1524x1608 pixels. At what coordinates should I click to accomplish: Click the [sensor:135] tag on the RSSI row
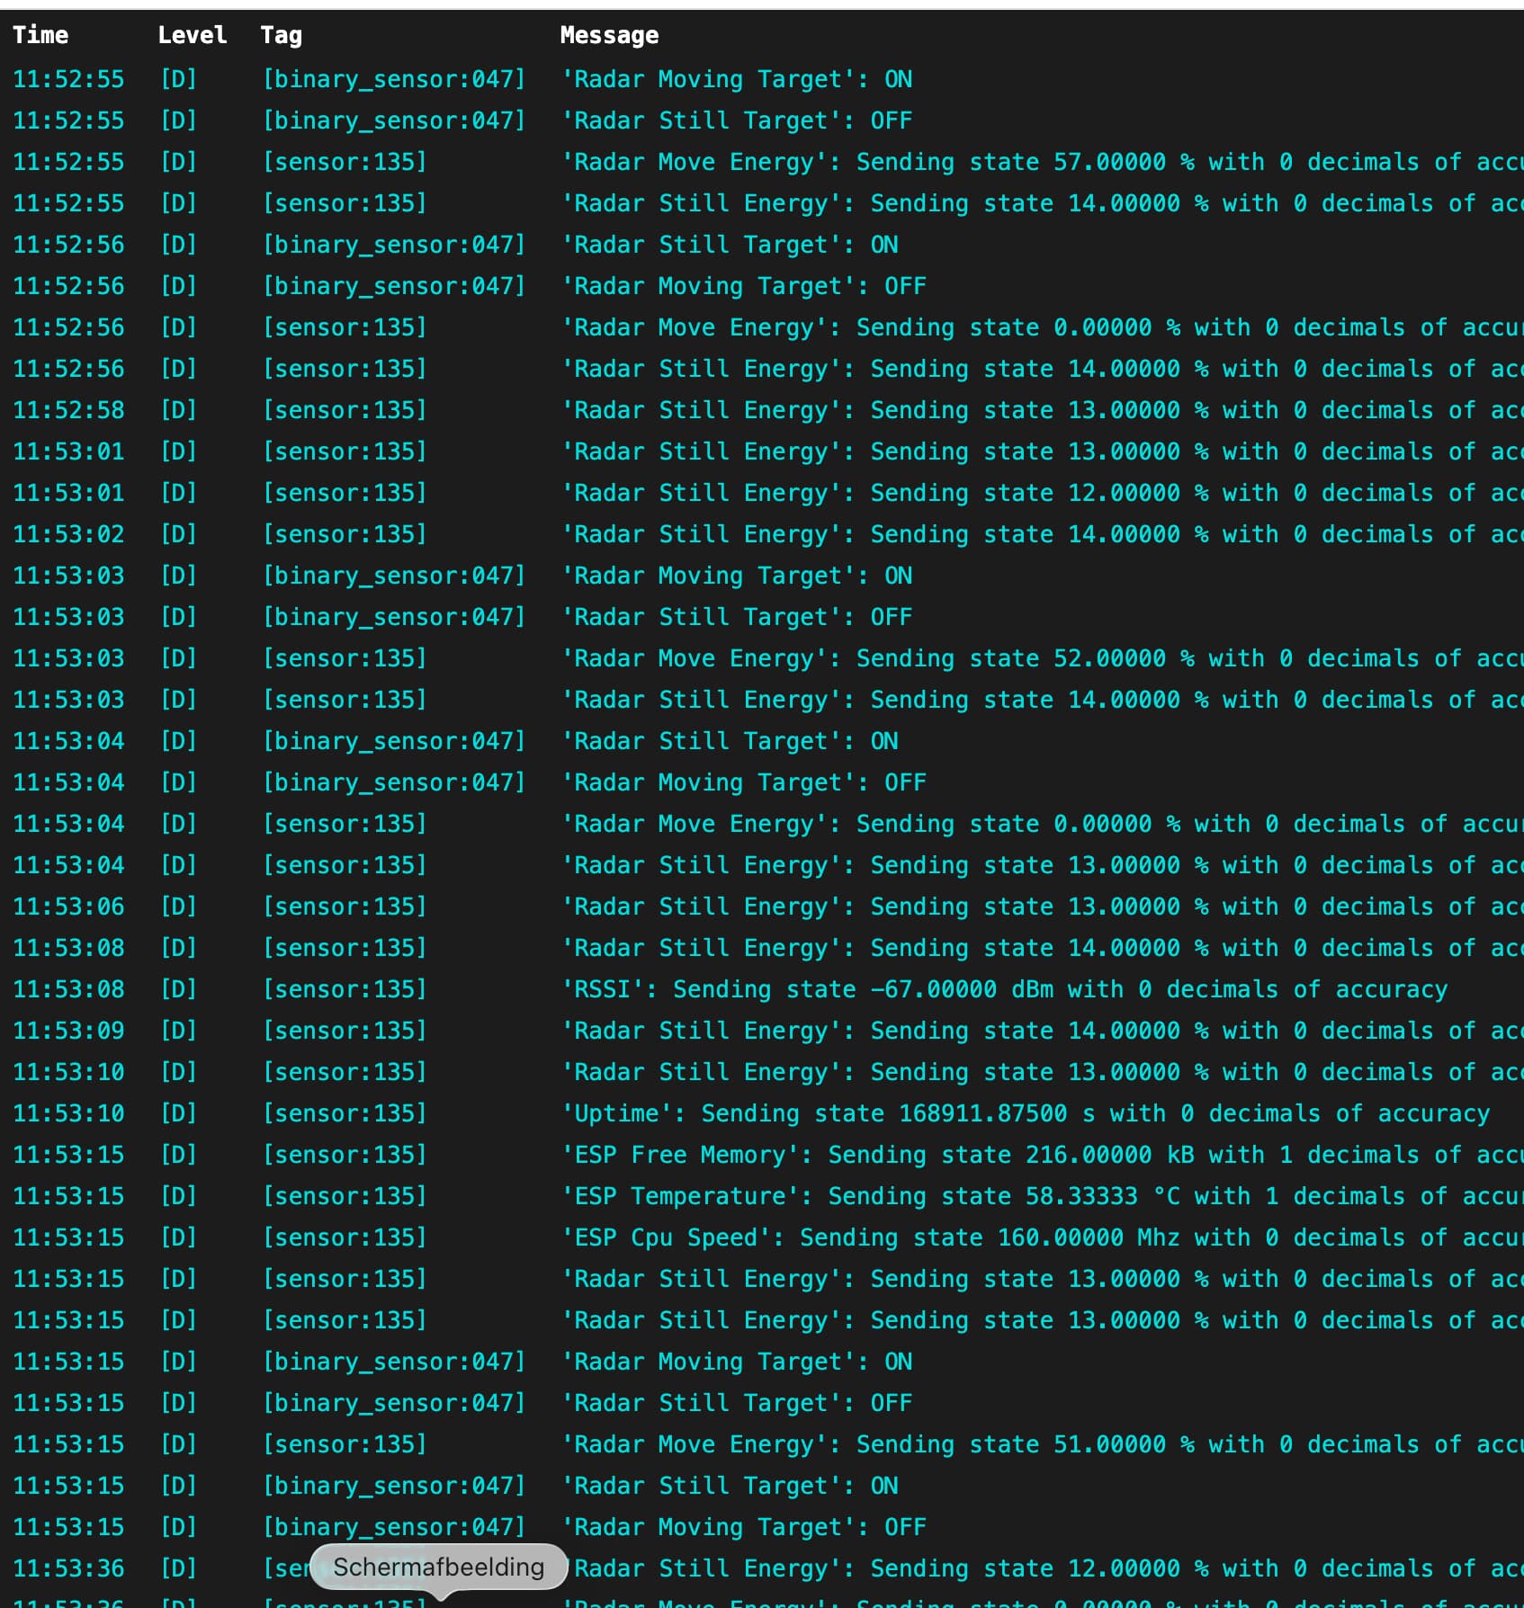click(x=345, y=989)
